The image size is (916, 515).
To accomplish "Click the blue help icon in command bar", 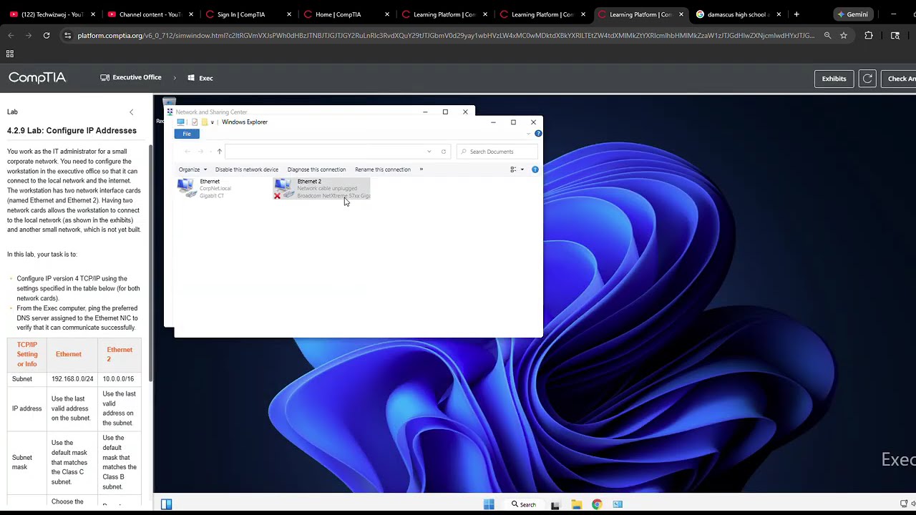I will point(535,170).
